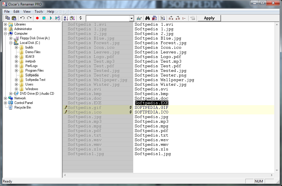Play macro with the triangle icon
282x186 pixels.
(51, 18)
